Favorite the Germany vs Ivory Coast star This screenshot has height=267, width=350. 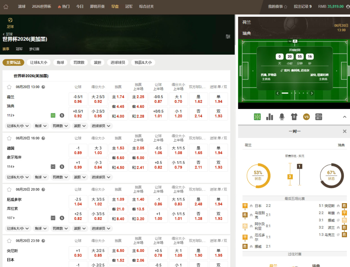click(9, 138)
